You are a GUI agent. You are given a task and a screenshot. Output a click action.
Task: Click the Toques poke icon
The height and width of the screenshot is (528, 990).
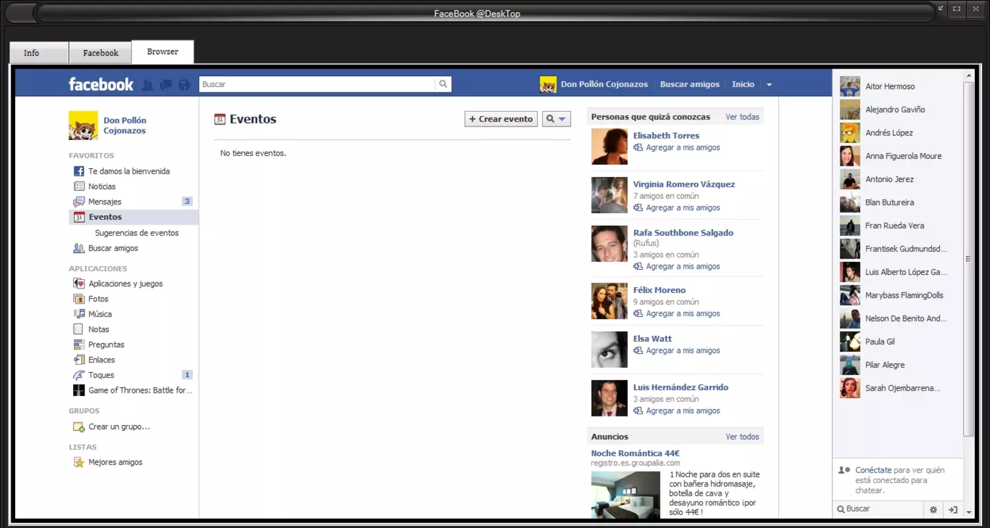pyautogui.click(x=79, y=375)
